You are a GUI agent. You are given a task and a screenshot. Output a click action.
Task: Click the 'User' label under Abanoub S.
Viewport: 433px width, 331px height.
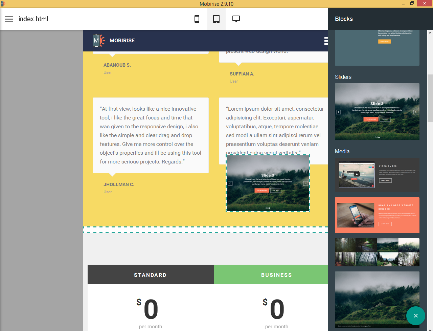[x=108, y=72]
